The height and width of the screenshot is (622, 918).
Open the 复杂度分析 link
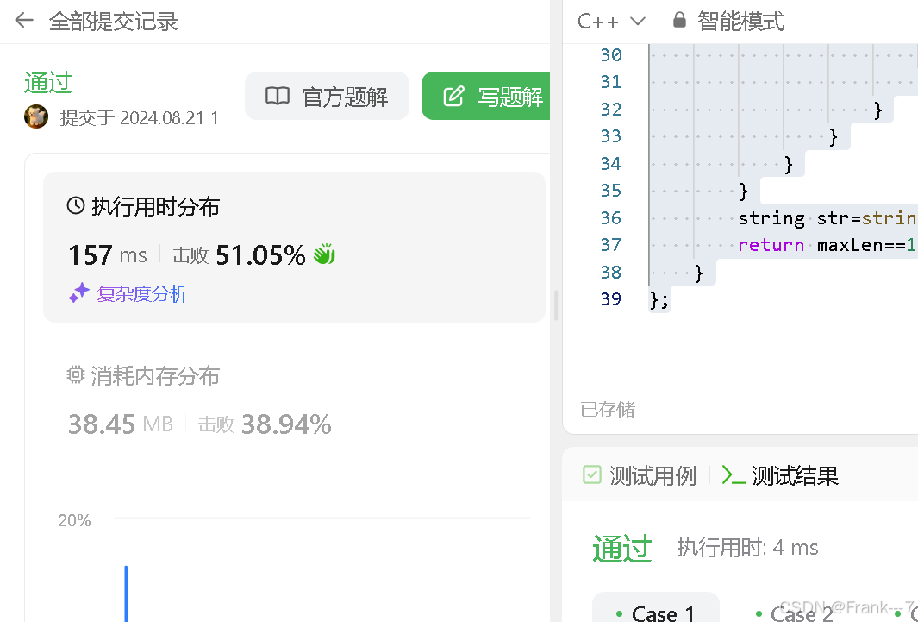141,293
